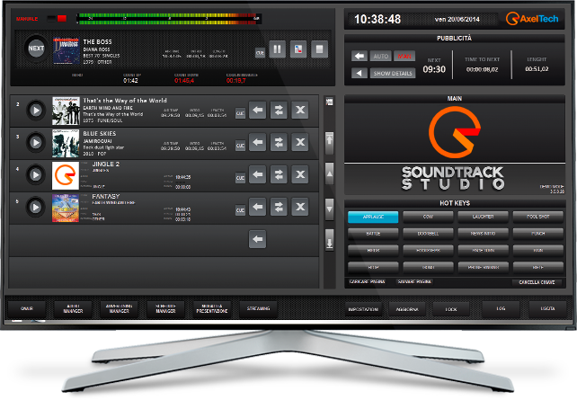Trigger the APPLAUSE hot key

click(373, 217)
